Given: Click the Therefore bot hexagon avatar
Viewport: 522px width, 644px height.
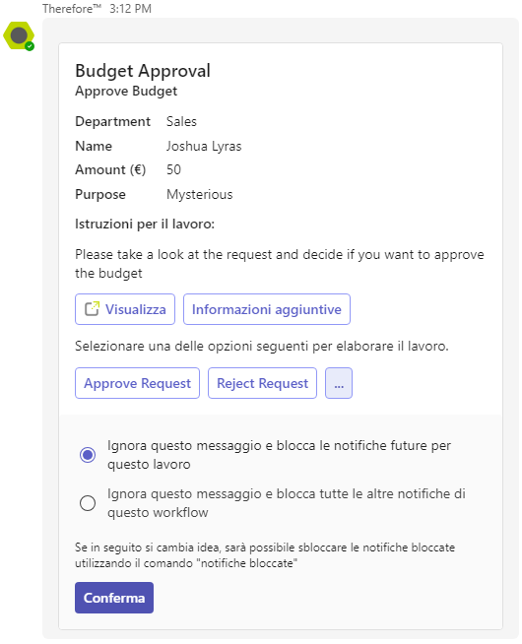Looking at the screenshot, I should (19, 35).
